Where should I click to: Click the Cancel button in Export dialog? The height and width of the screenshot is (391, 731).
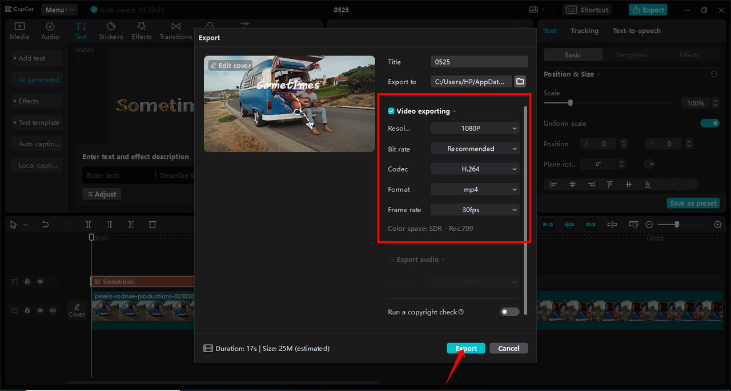[x=508, y=348]
